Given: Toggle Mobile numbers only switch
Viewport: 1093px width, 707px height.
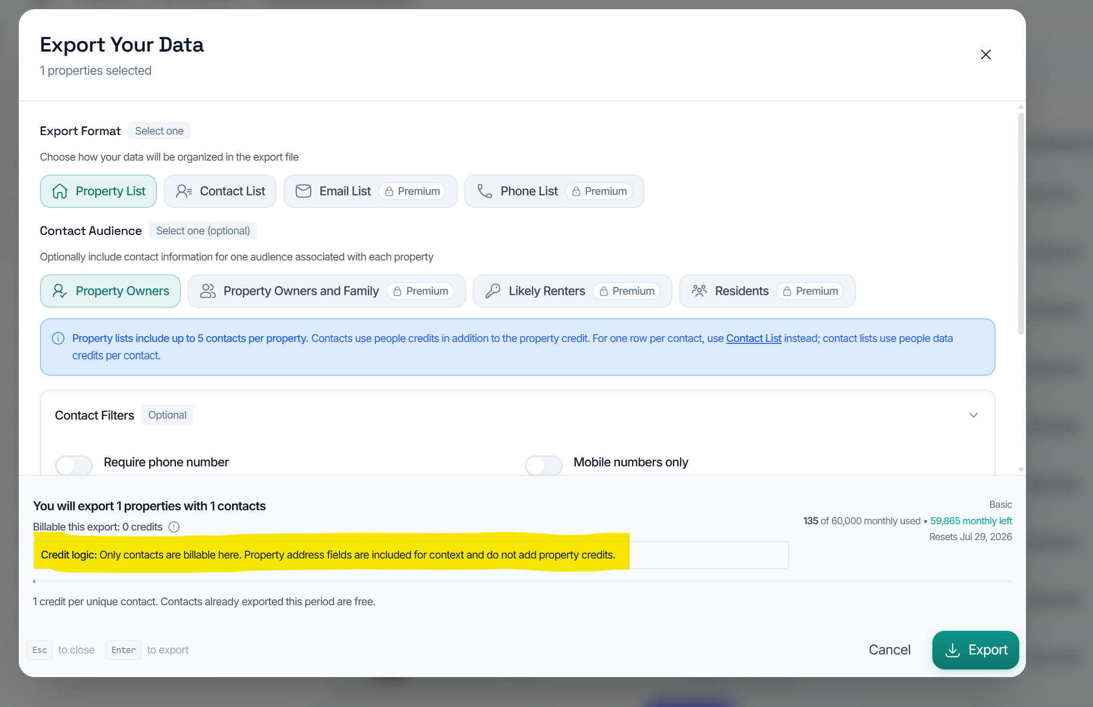Looking at the screenshot, I should coord(544,465).
